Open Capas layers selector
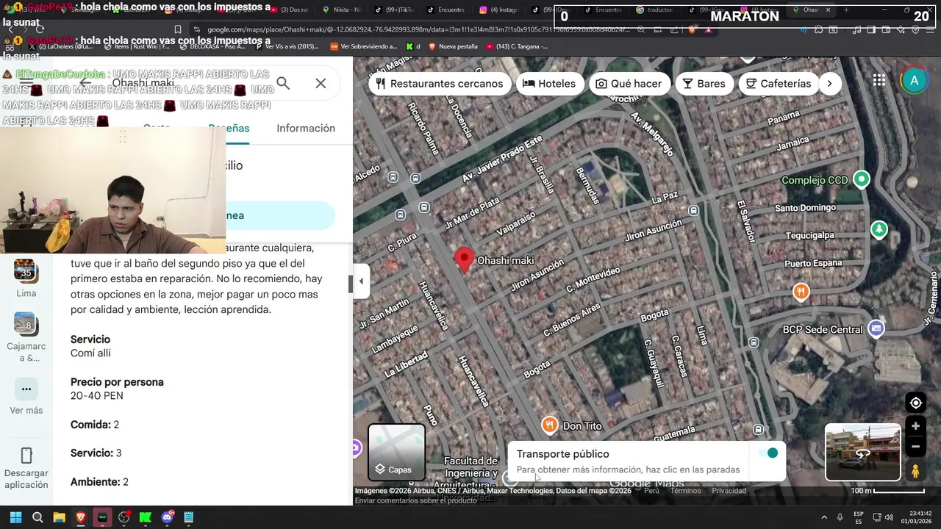The width and height of the screenshot is (941, 529). pos(396,452)
